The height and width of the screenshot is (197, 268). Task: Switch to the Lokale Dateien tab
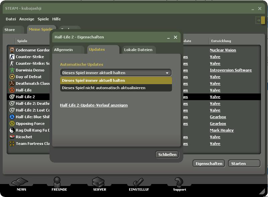click(138, 50)
